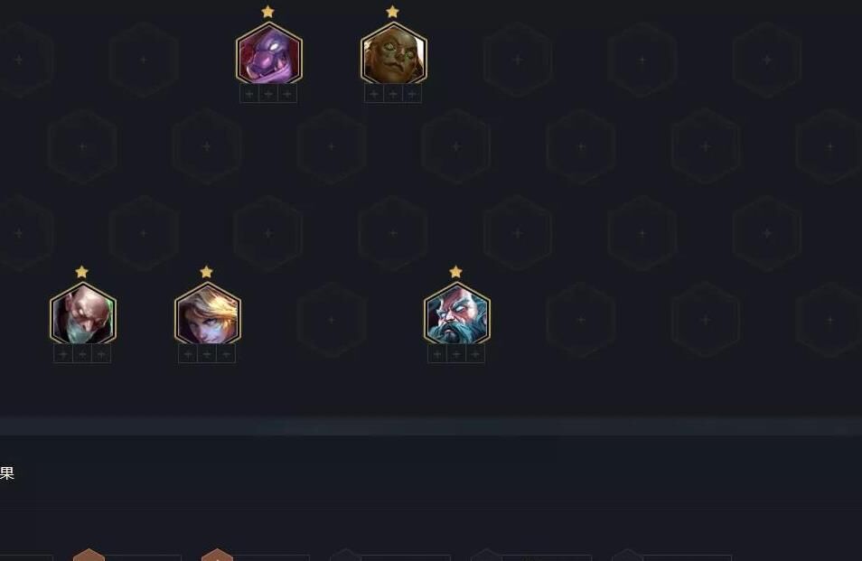
Task: Add item in Ezreal's middle item slot
Action: pos(207,354)
